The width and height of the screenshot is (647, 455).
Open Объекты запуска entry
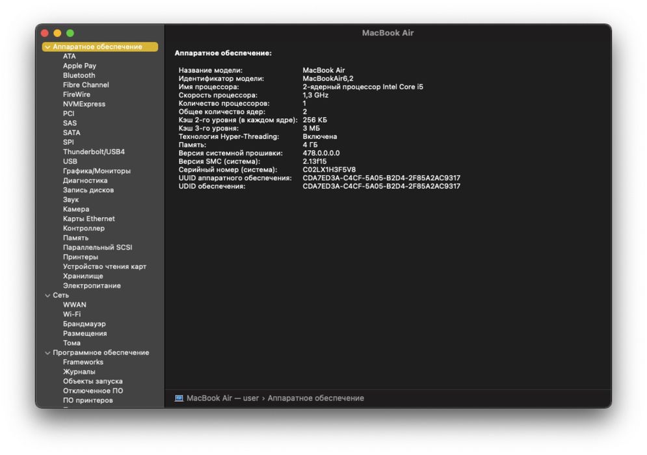coord(92,381)
